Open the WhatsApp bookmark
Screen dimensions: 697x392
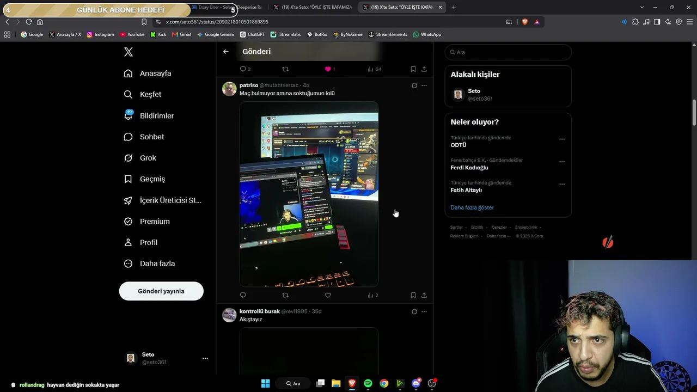tap(427, 34)
